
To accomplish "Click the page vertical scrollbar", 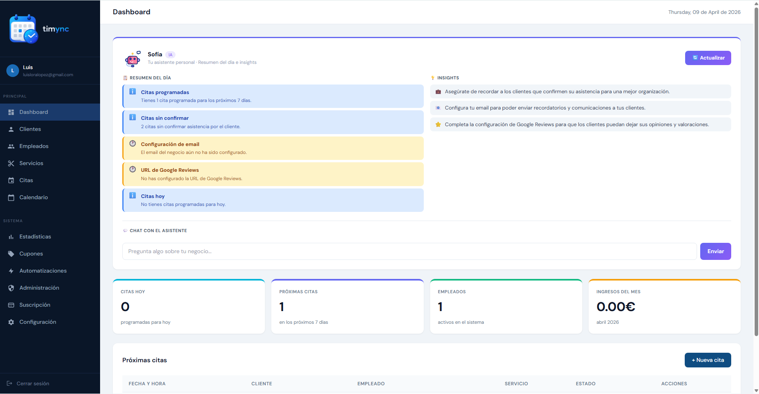I will pyautogui.click(x=756, y=171).
